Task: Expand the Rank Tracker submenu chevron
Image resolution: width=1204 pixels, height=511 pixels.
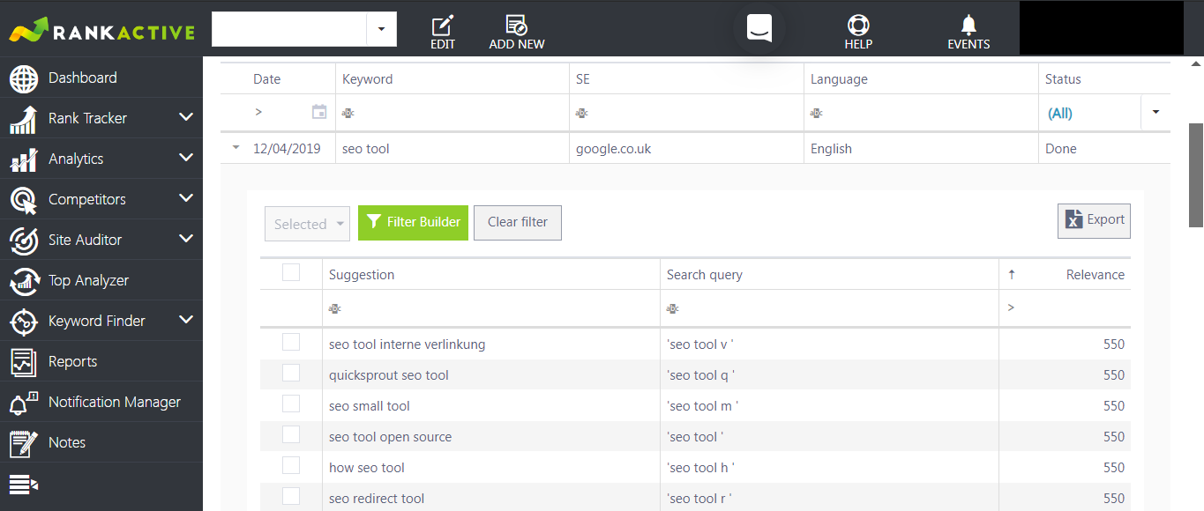Action: click(x=186, y=116)
